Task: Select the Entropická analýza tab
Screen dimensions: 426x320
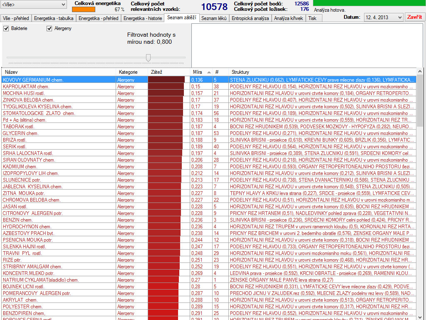Action: click(x=250, y=18)
